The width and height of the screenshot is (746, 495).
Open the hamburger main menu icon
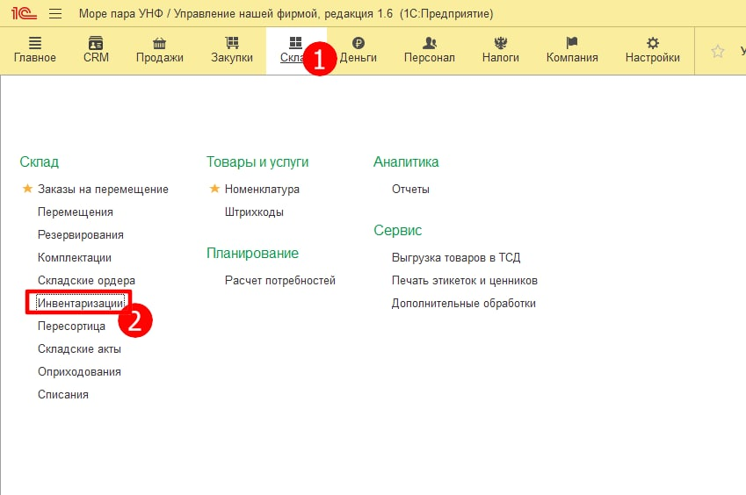tap(55, 13)
